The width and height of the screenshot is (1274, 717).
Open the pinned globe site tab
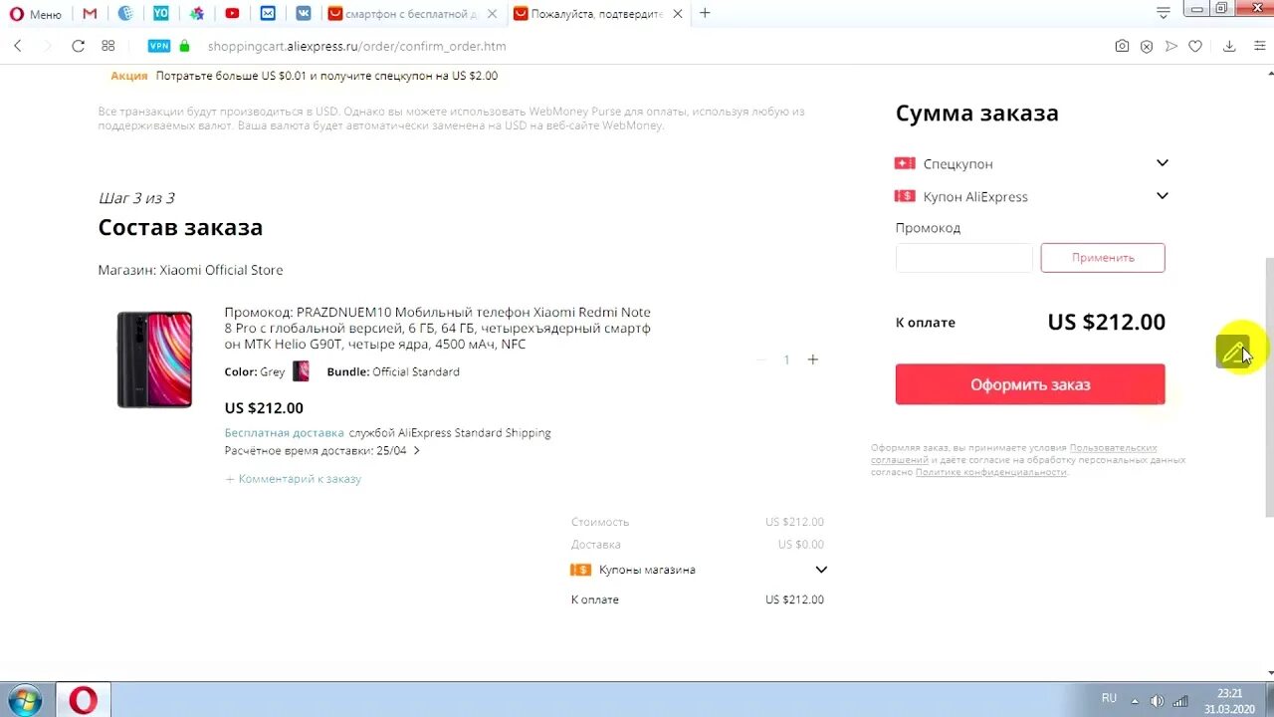click(x=125, y=14)
